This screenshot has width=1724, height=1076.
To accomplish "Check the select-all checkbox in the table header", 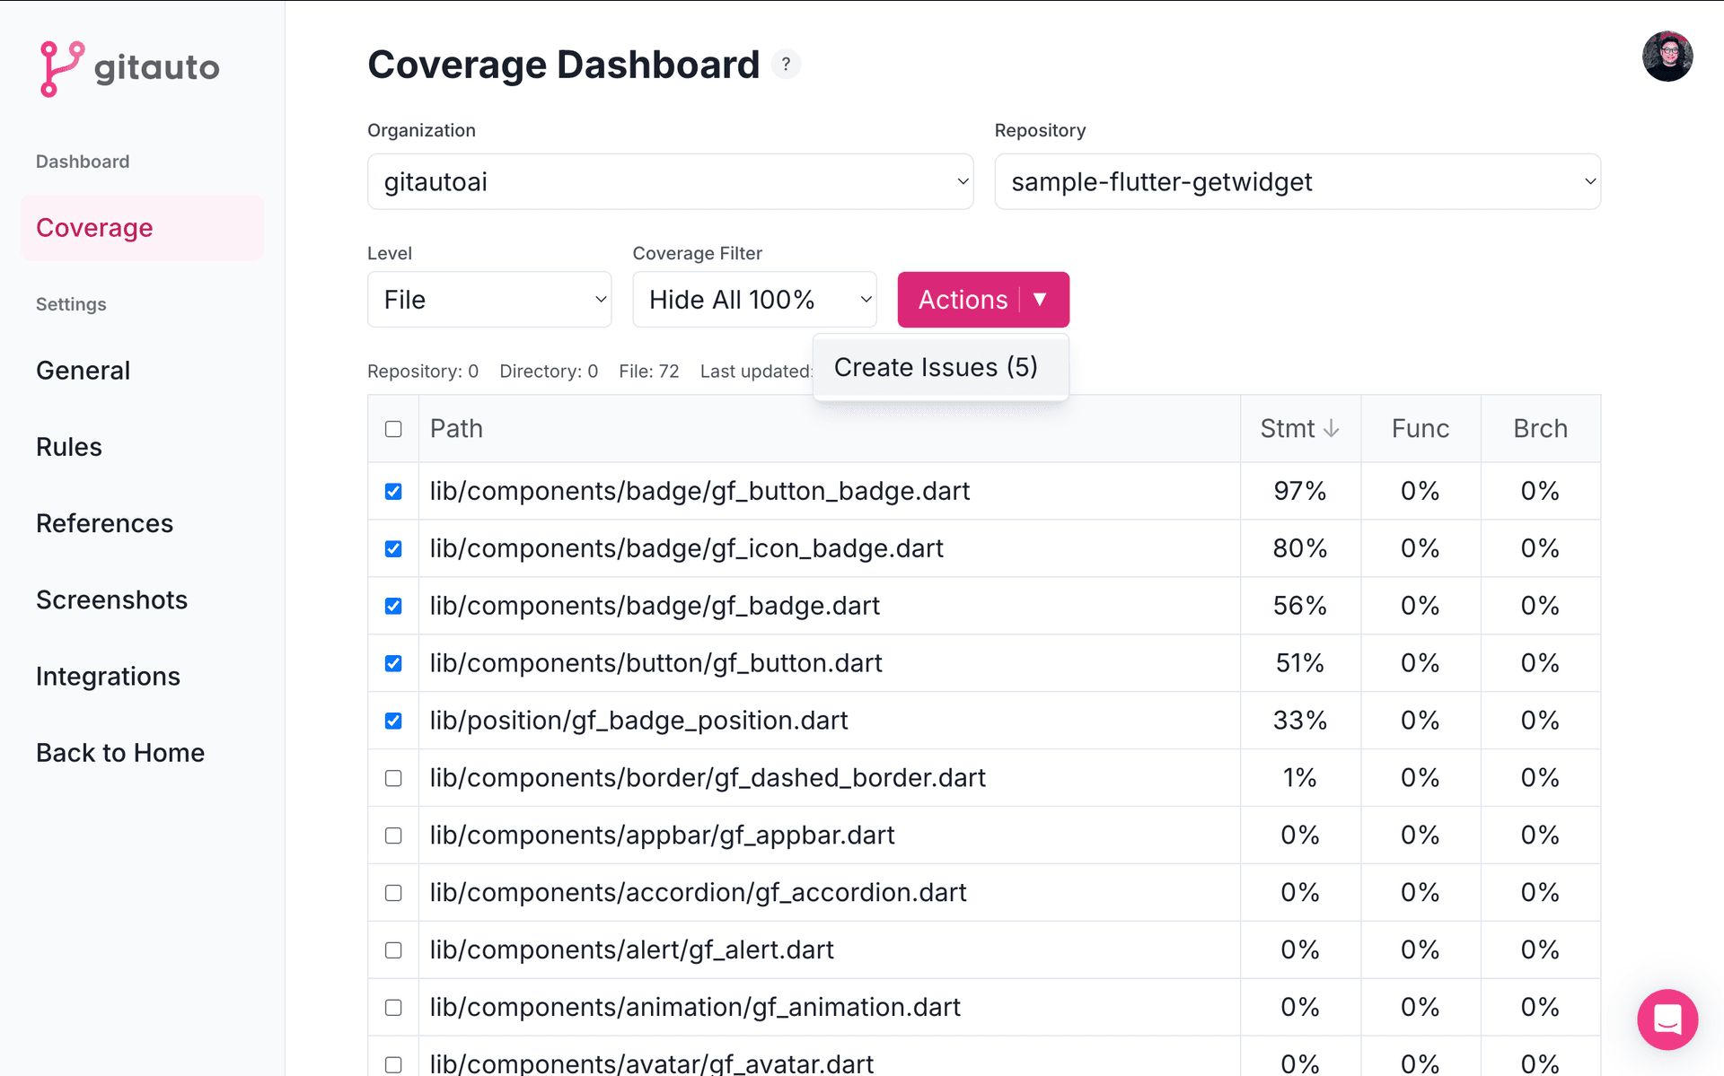I will click(x=393, y=429).
